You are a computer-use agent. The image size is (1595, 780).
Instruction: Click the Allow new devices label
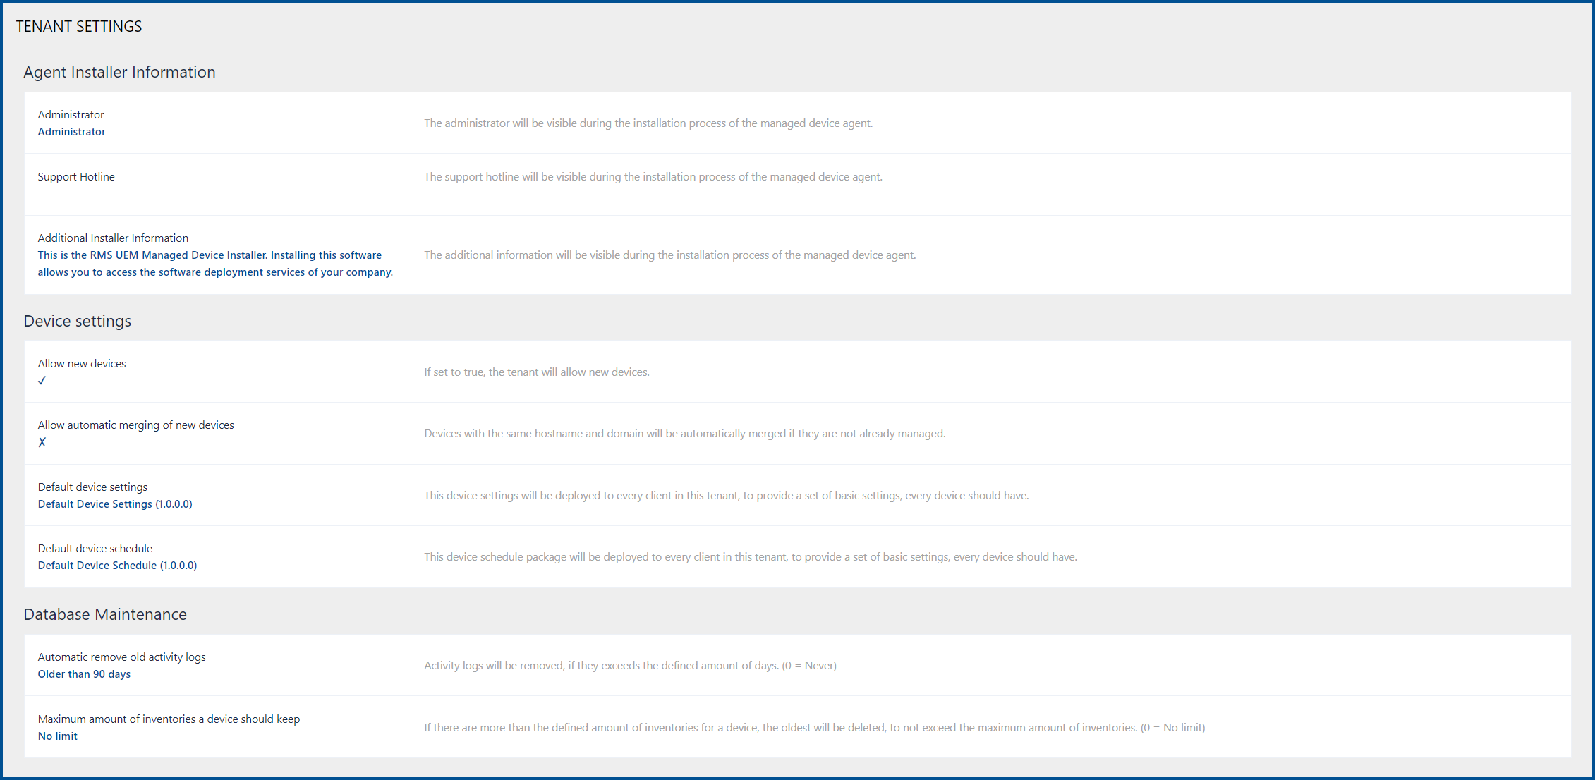click(x=82, y=364)
